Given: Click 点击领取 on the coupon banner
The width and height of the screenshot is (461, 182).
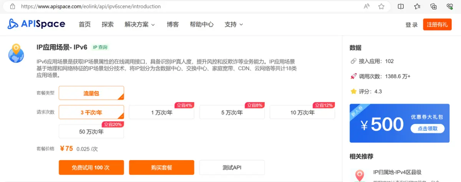Looking at the screenshot, I should coord(428,128).
